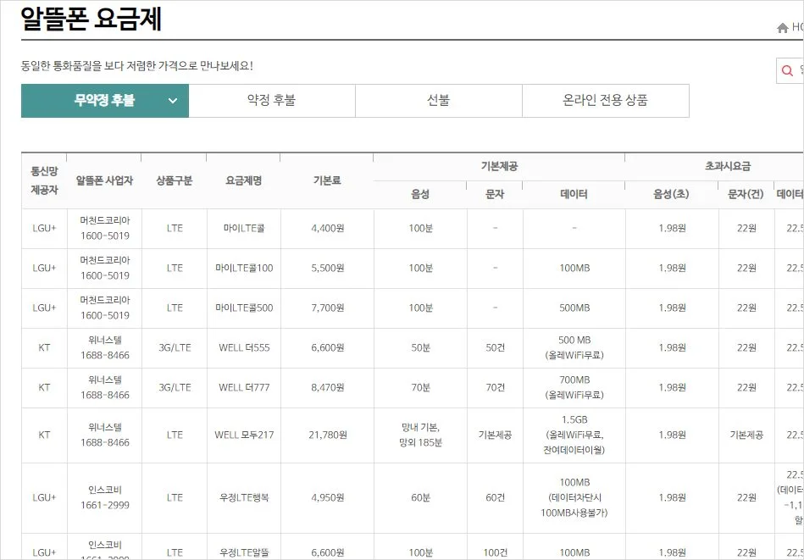Image resolution: width=804 pixels, height=560 pixels.
Task: Select the WELL 더555 plan
Action: [244, 347]
